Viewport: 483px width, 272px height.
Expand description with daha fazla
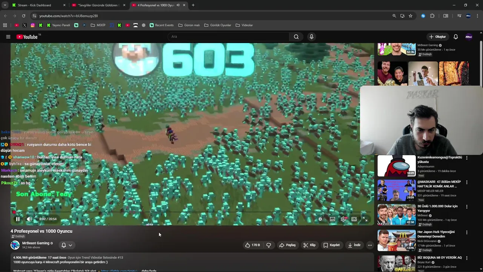click(x=149, y=271)
